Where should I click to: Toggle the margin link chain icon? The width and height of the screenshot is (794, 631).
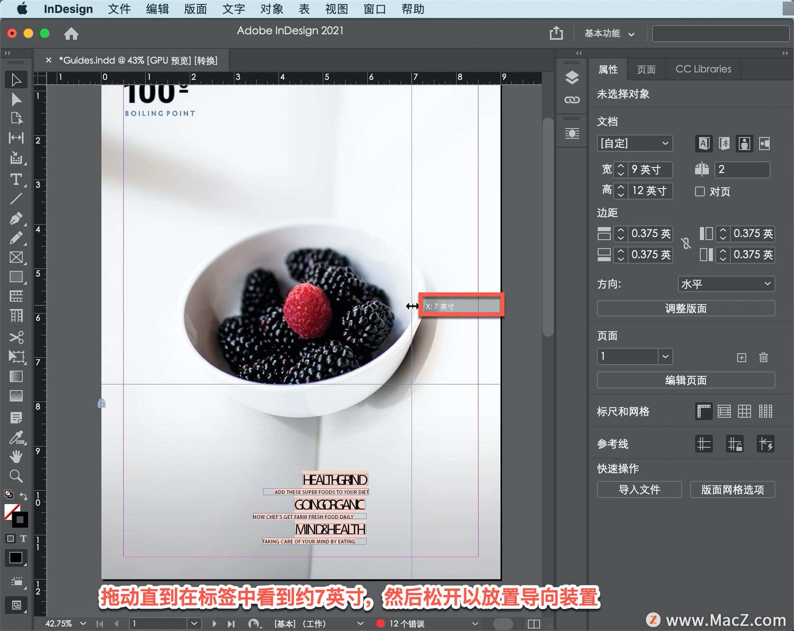tap(686, 244)
